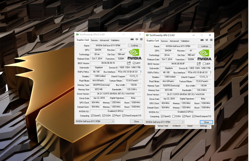The image size is (249, 161).
Task: Click Bandwidth 120.3 GB/s in left window
Action: 132,89
